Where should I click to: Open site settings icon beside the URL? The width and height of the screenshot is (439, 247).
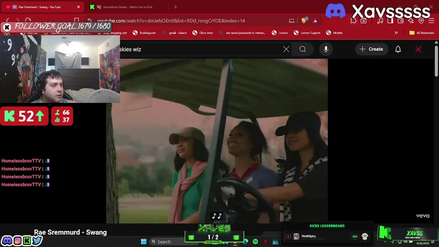90,21
